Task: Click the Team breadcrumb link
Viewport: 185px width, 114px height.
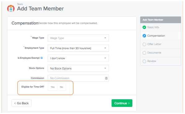Action: tap(20, 4)
